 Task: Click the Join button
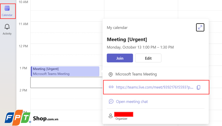120,58
